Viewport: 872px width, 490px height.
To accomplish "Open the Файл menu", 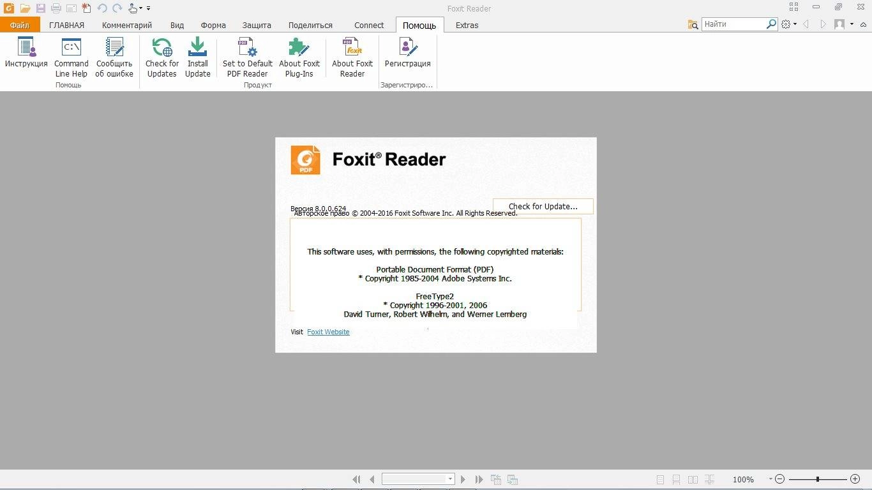I will coord(20,25).
